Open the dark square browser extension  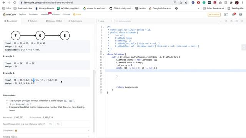click(209, 3)
